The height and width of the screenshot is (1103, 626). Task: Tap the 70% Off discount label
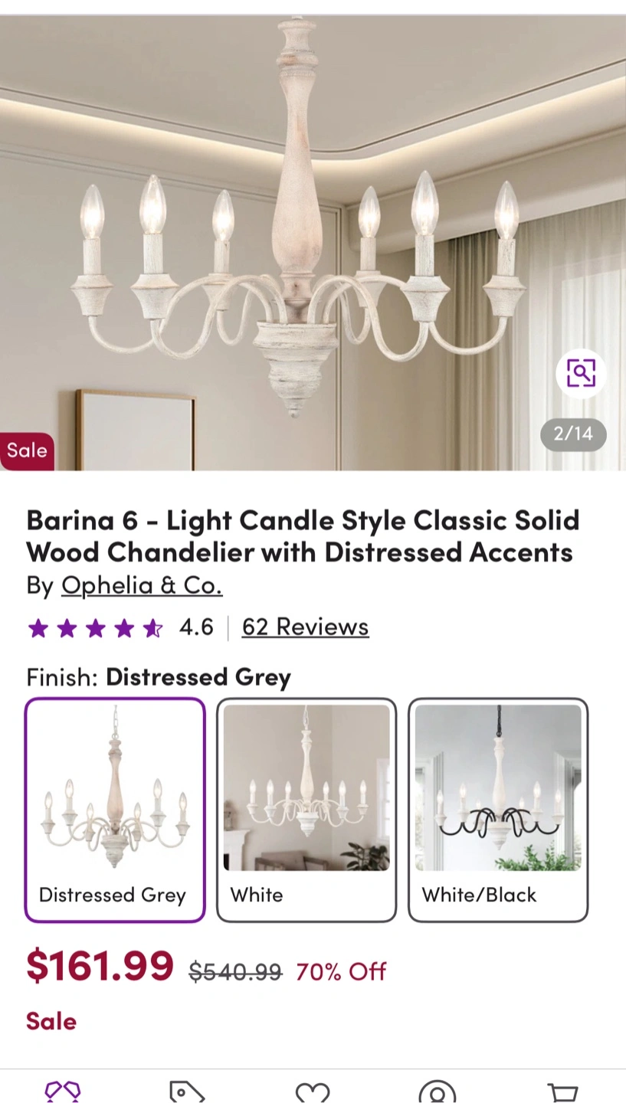tap(341, 971)
